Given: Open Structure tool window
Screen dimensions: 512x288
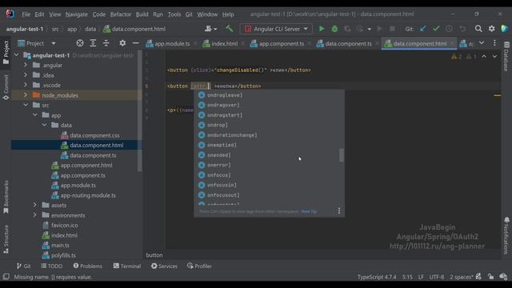Looking at the screenshot, I should 6,239.
